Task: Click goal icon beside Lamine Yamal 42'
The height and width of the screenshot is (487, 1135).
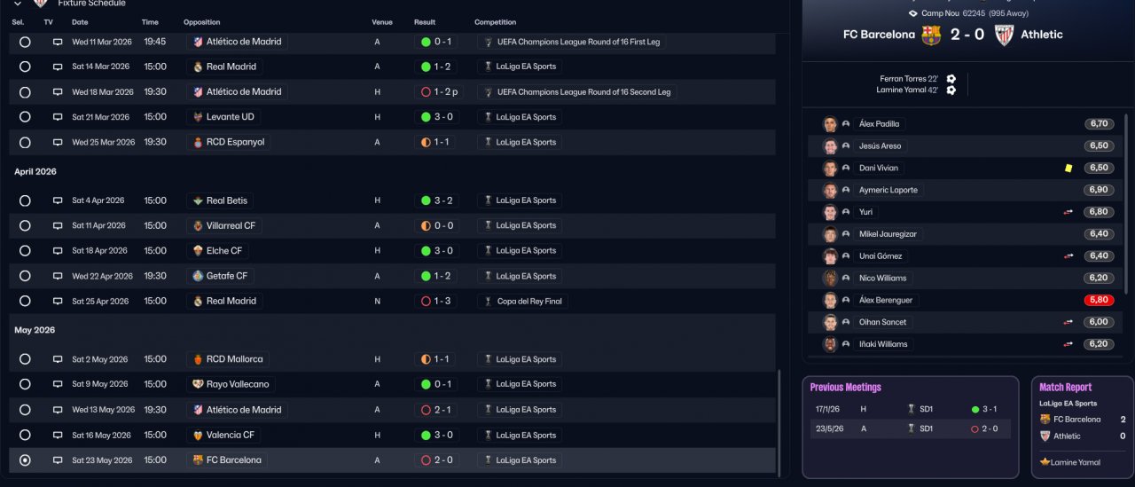Action: pyautogui.click(x=951, y=90)
